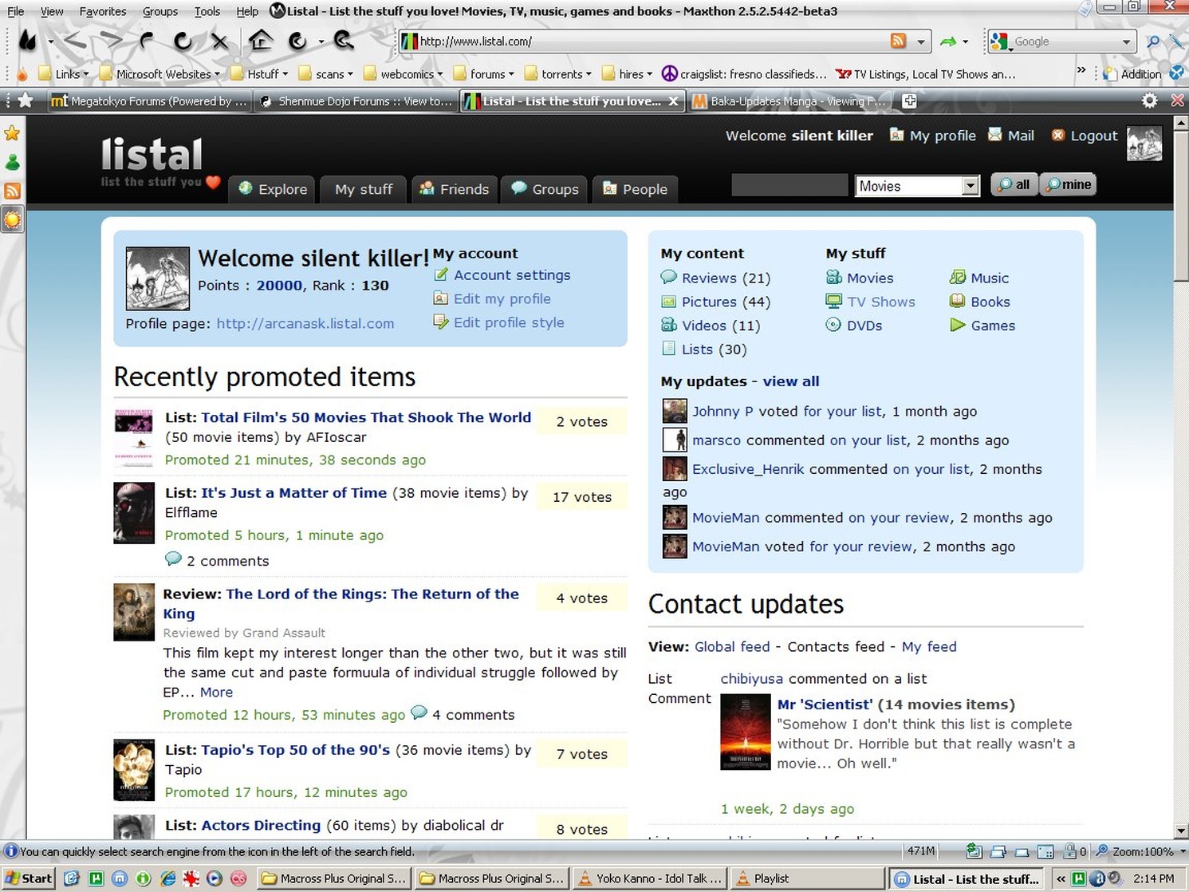1189x892 pixels.
Task: Open Music under My stuff
Action: click(x=979, y=278)
